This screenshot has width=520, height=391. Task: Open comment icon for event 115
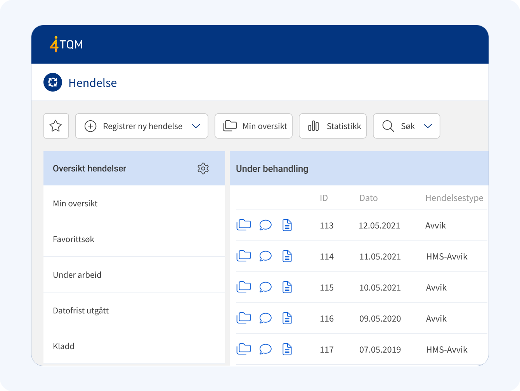tap(265, 287)
